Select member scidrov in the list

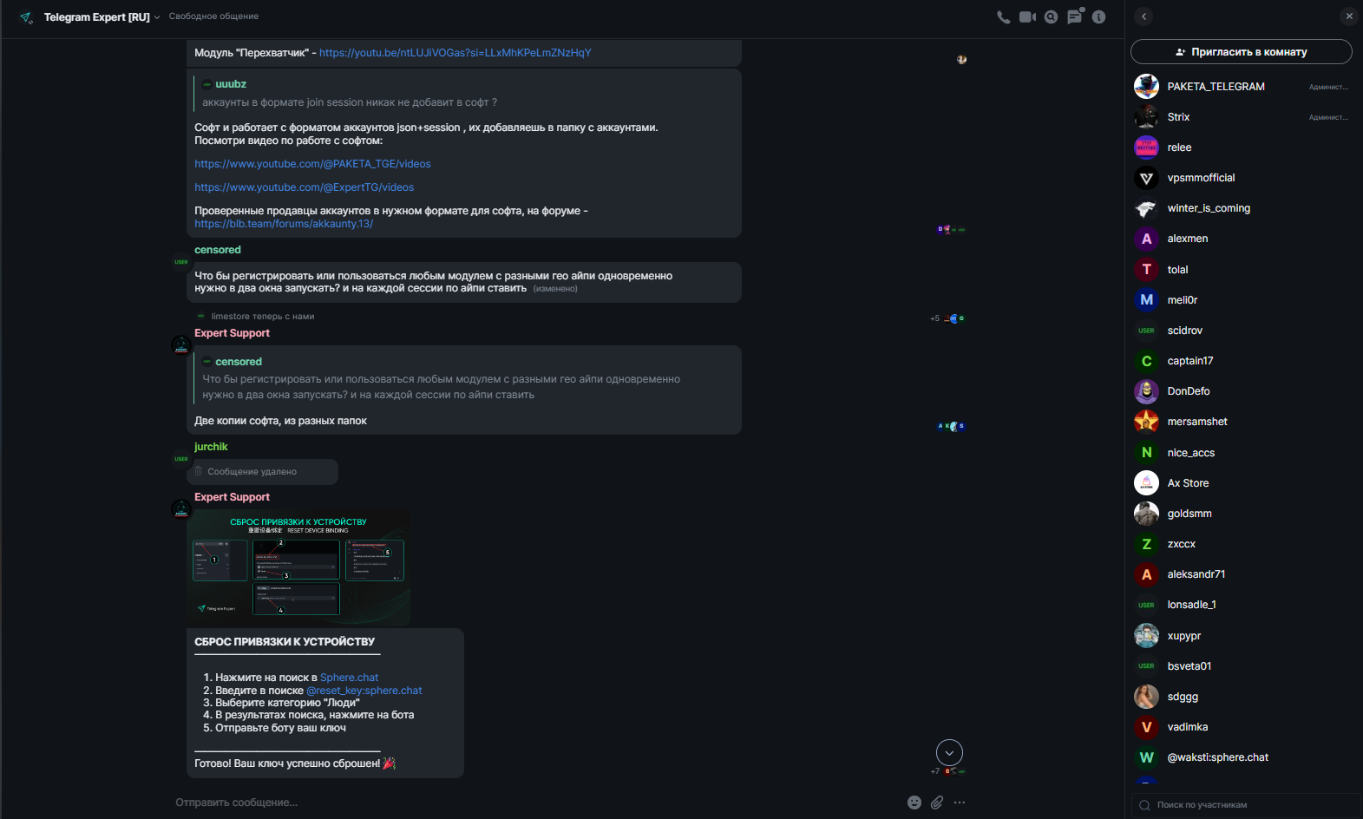pyautogui.click(x=1242, y=331)
